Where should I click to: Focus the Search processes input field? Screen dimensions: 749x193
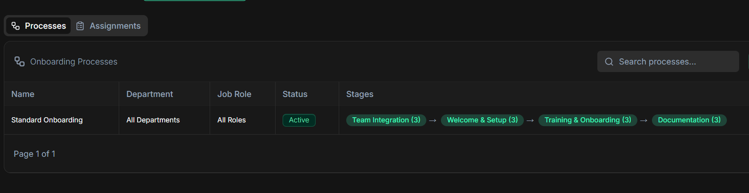(x=674, y=62)
